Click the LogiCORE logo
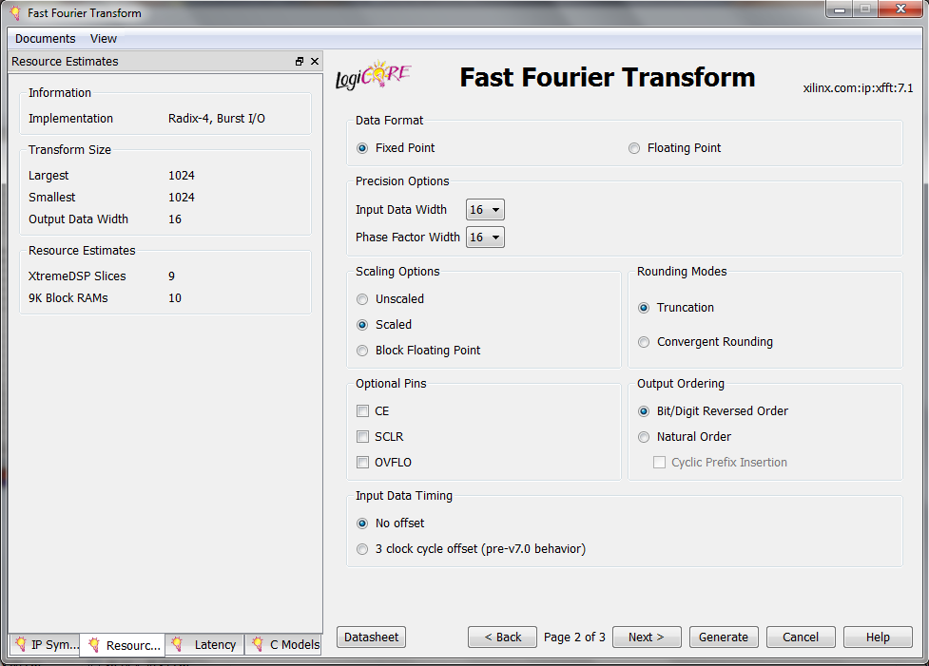The height and width of the screenshot is (666, 929). coord(373,77)
